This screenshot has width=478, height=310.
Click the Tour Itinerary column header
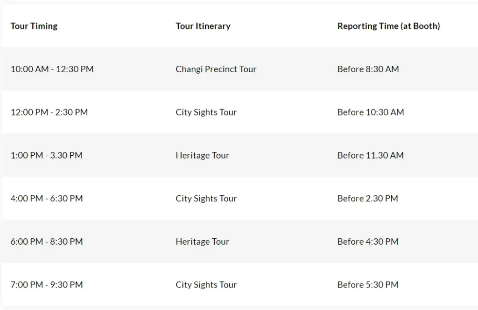pyautogui.click(x=203, y=26)
